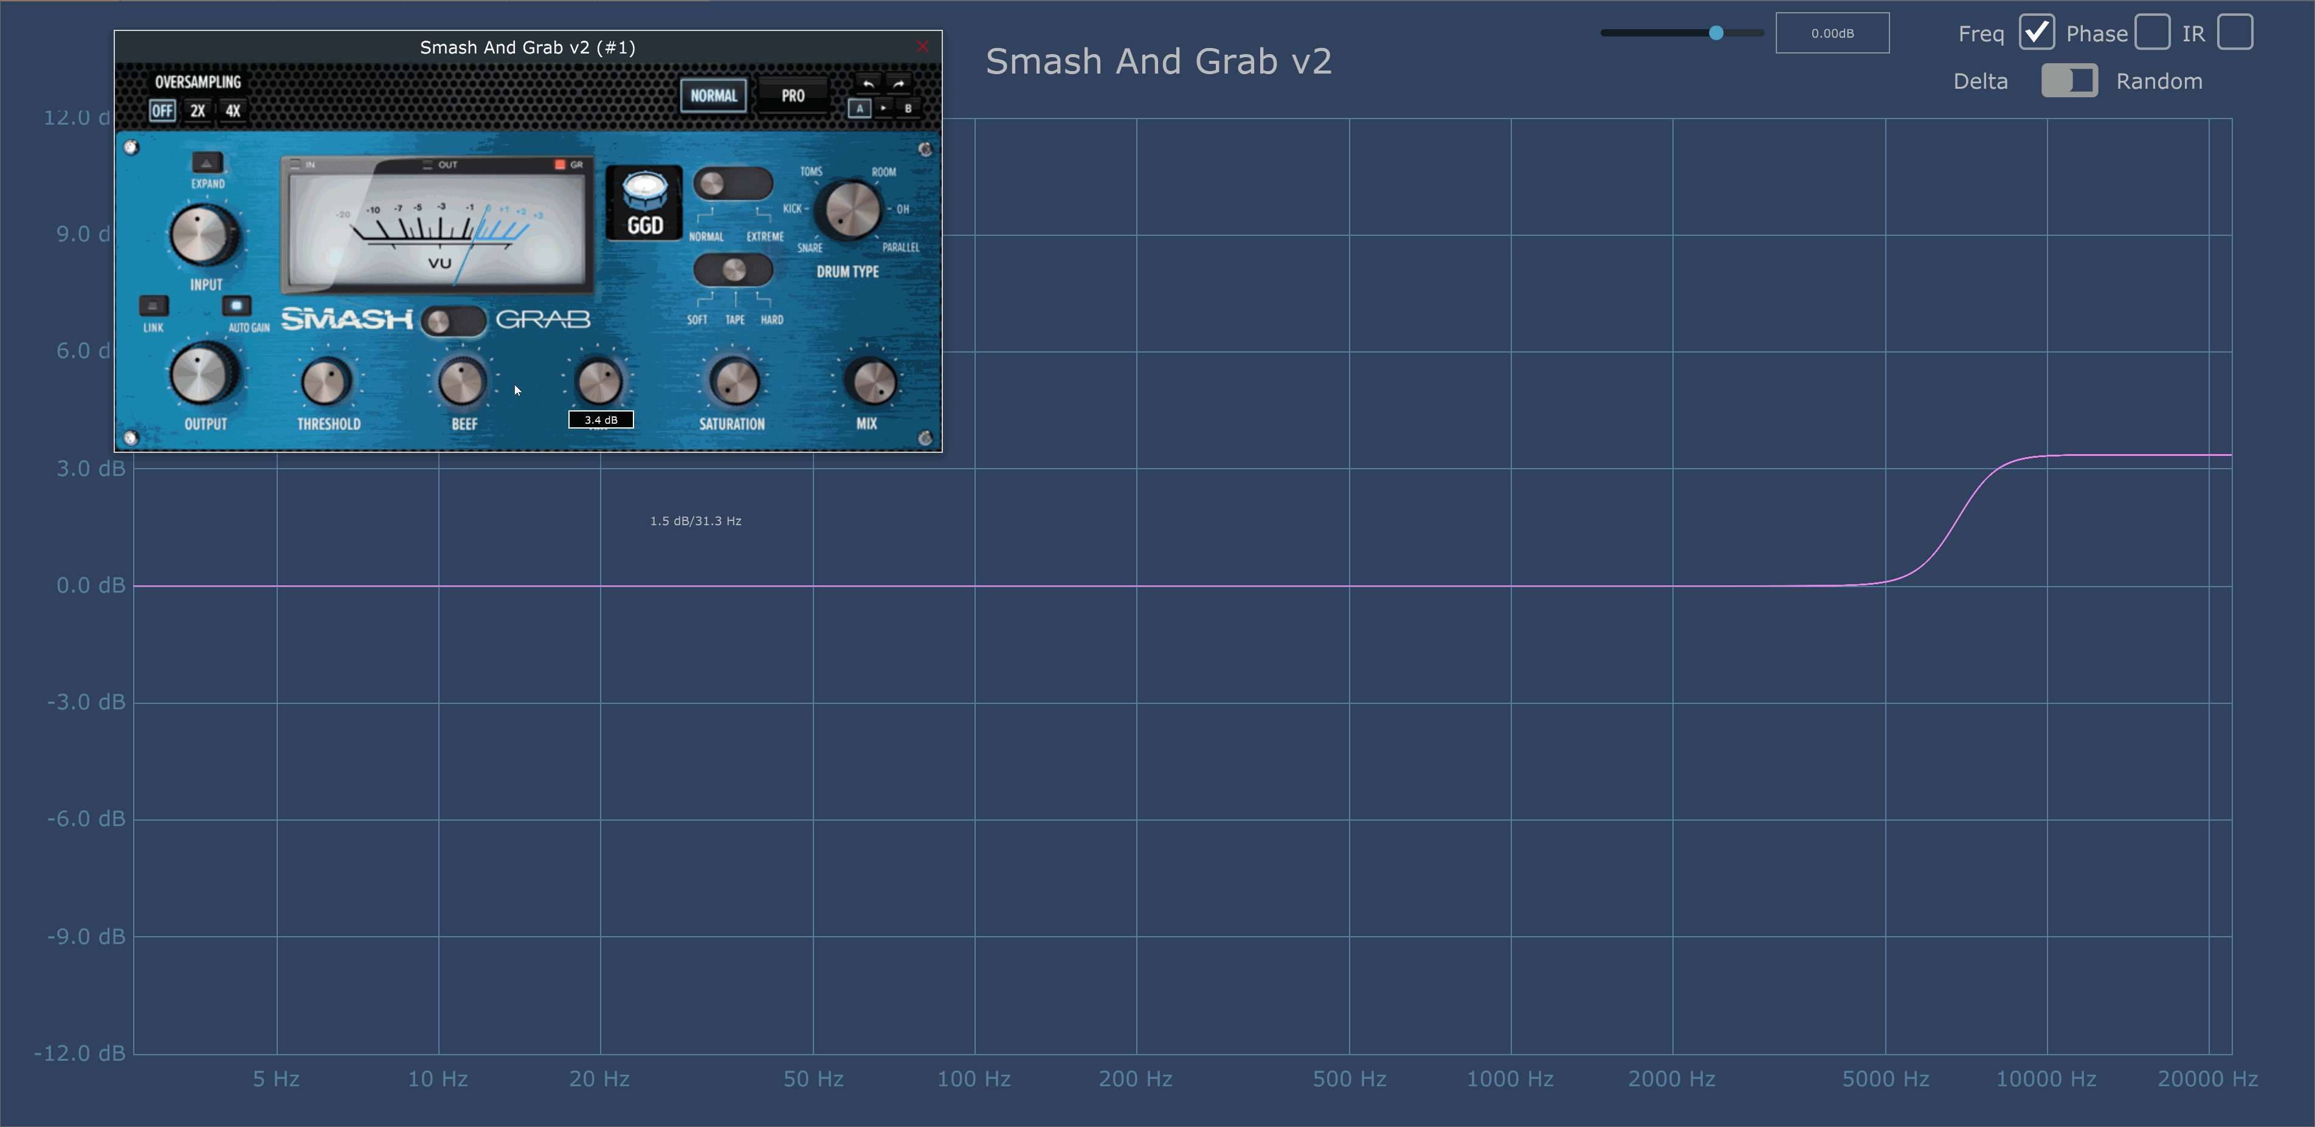Click the Beef knob
Image resolution: width=2315 pixels, height=1127 pixels.
[x=462, y=382]
